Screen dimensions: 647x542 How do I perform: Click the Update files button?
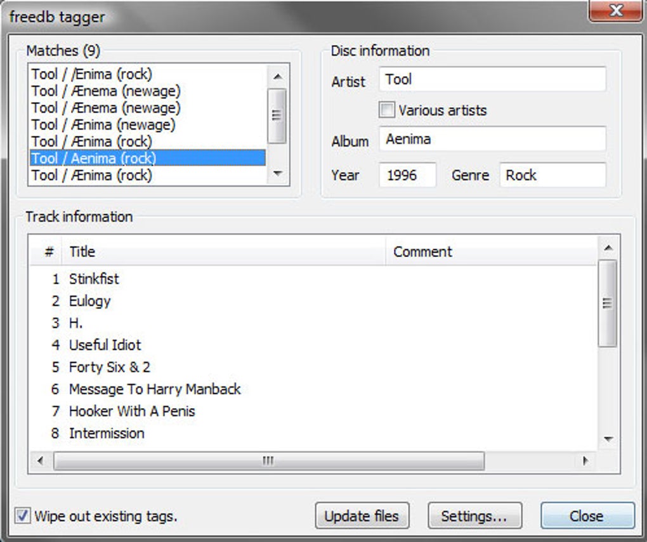point(362,516)
